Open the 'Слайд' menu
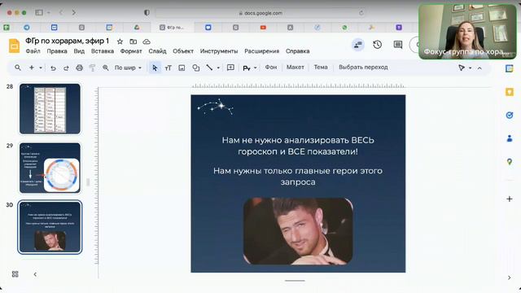This screenshot has width=521, height=293. click(157, 51)
